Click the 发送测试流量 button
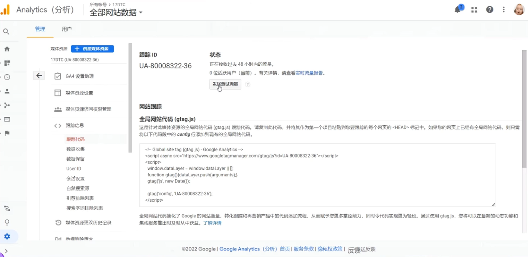 [225, 84]
